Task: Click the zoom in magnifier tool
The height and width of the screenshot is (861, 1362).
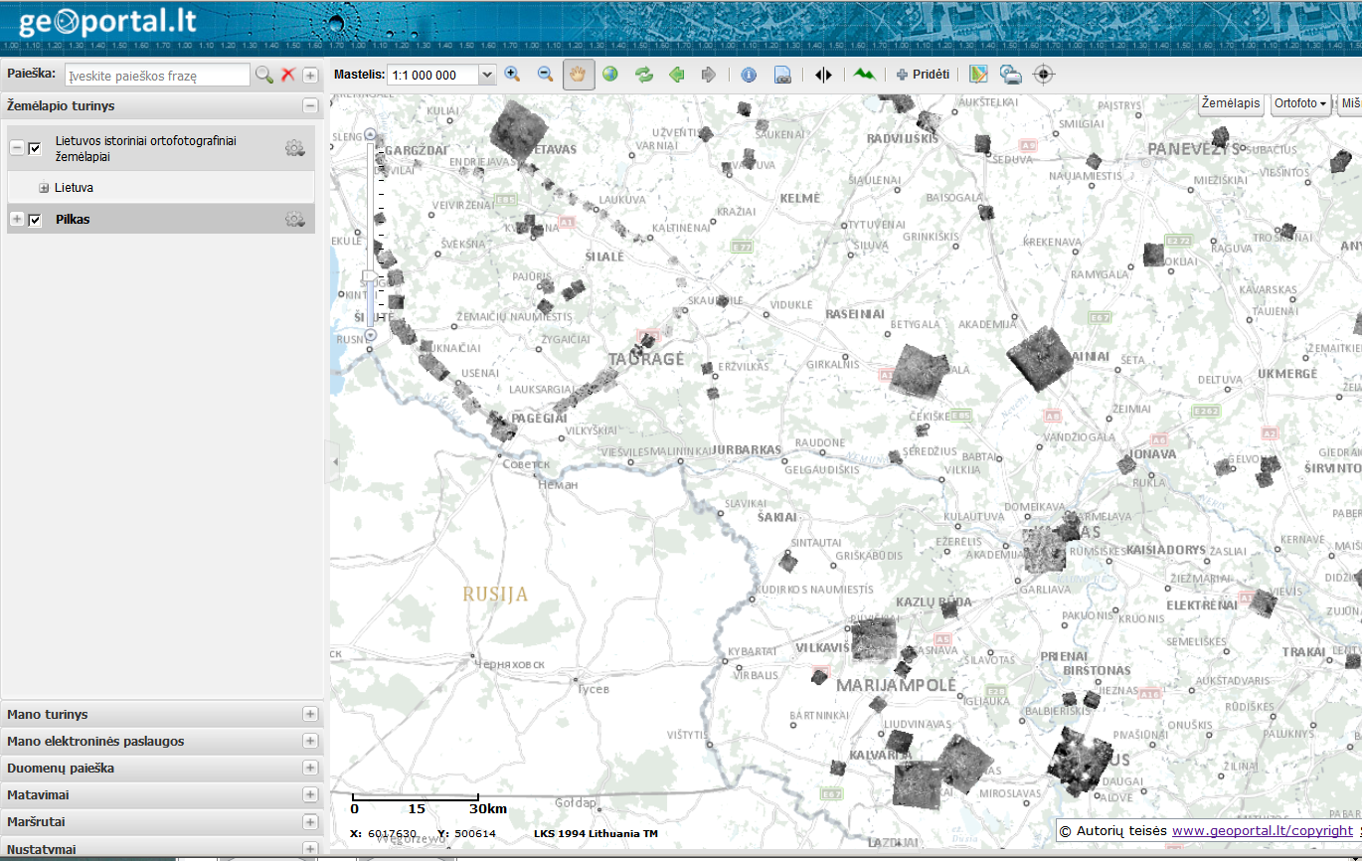Action: click(513, 75)
